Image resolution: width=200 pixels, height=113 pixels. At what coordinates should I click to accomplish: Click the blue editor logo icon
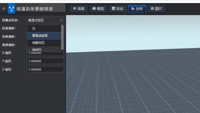click(x=11, y=8)
